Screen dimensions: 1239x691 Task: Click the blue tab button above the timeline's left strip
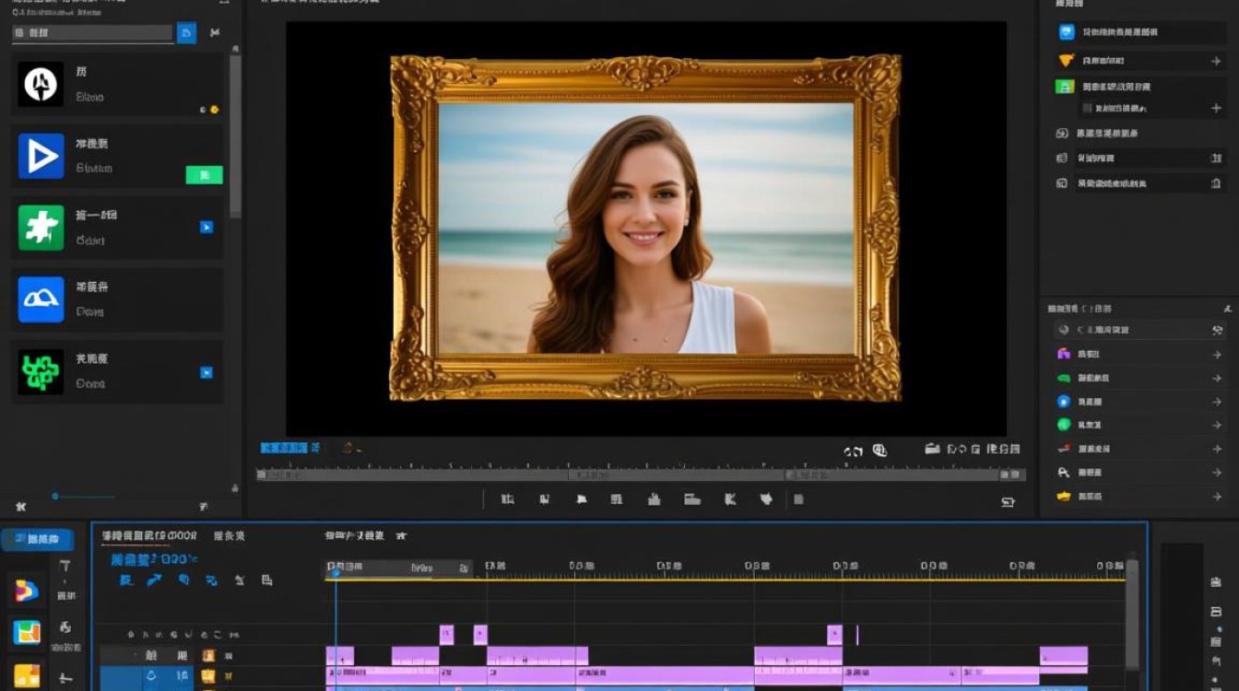click(37, 539)
